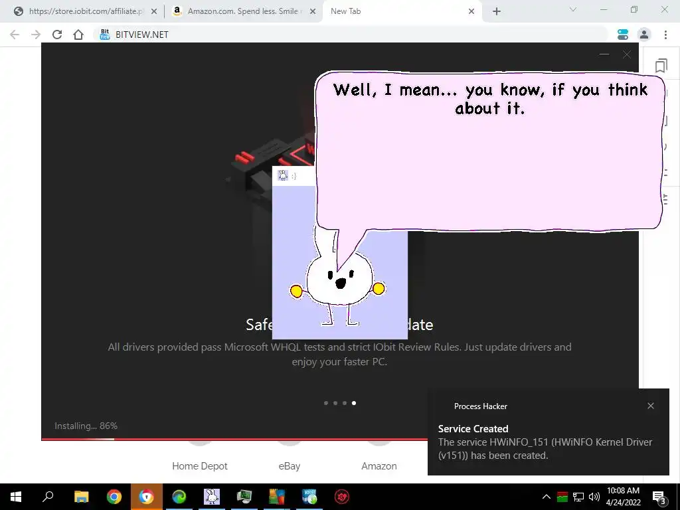Click the installer progress bar
680x510 pixels.
[x=234, y=440]
